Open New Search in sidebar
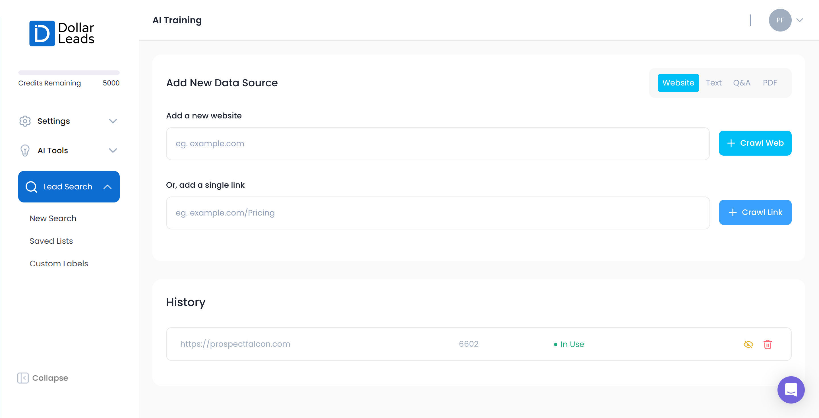 click(53, 218)
